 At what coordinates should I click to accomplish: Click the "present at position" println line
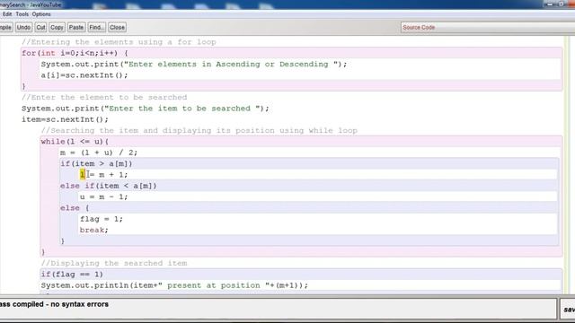coord(174,285)
